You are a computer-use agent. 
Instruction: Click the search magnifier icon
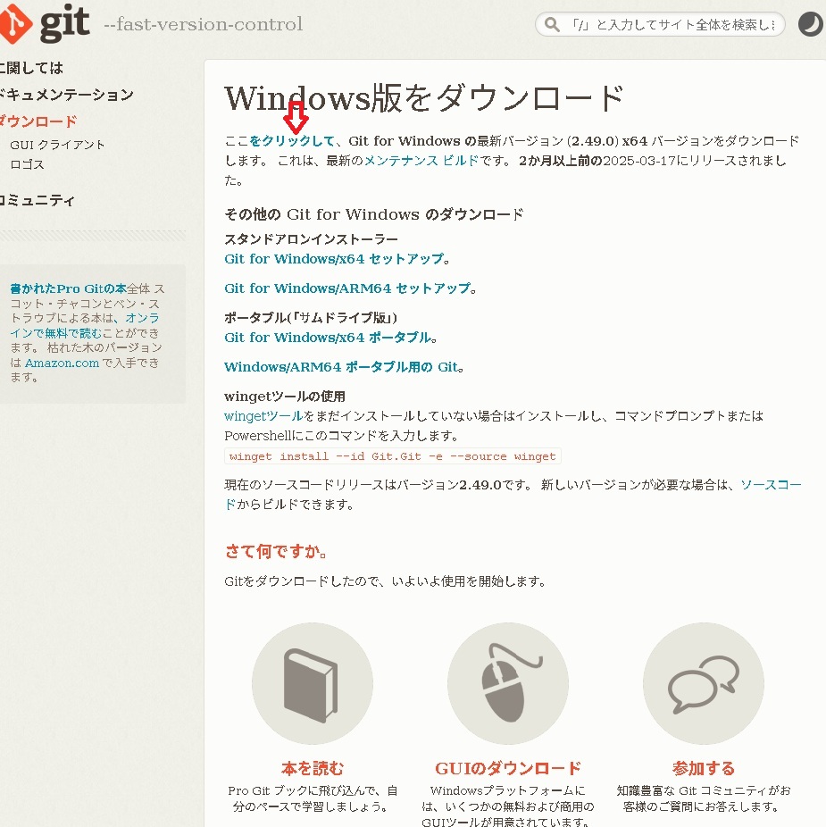pyautogui.click(x=552, y=24)
